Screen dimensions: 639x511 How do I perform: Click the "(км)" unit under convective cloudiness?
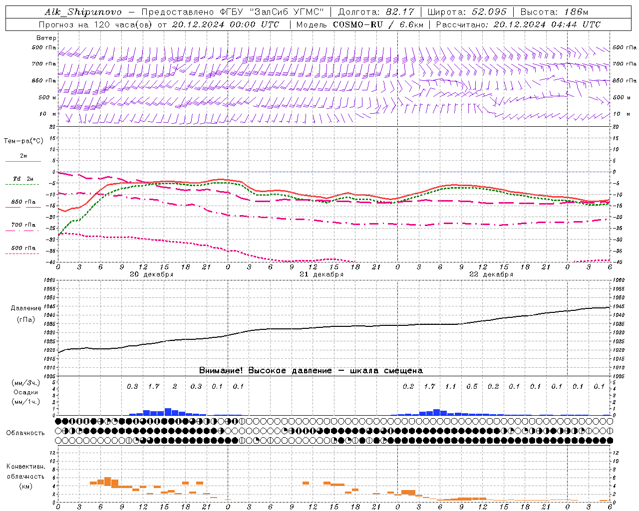[25, 486]
